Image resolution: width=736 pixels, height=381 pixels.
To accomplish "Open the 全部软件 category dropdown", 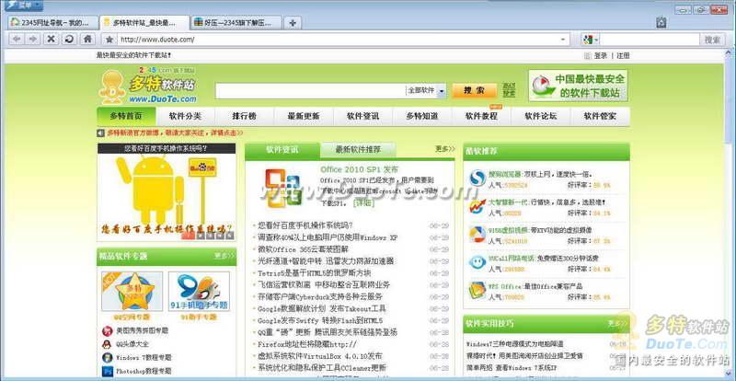I will [x=426, y=91].
